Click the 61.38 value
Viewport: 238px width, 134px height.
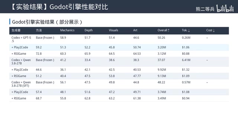point(137,98)
